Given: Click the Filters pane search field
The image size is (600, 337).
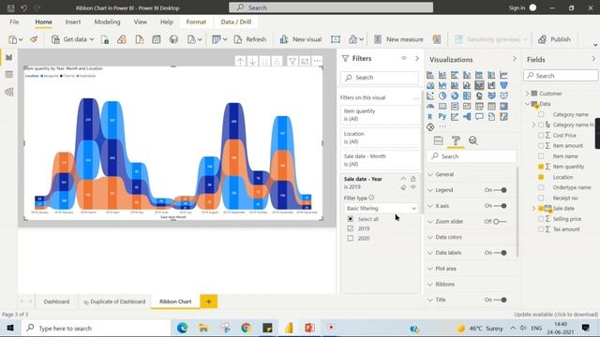Looking at the screenshot, I should click(x=380, y=78).
